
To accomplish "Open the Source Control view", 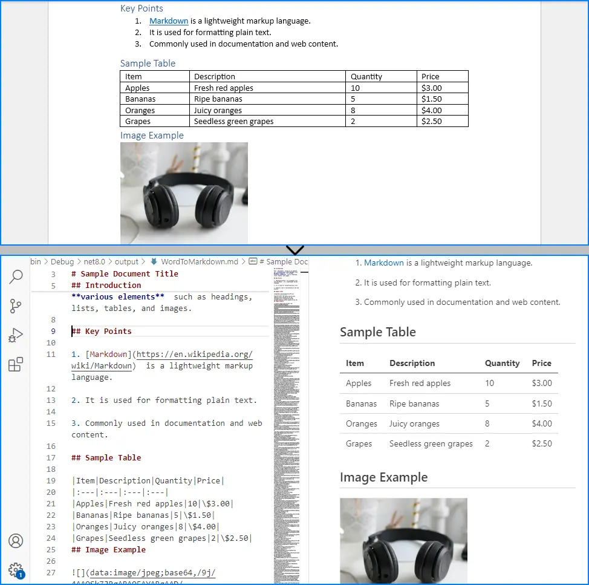I will click(x=16, y=306).
